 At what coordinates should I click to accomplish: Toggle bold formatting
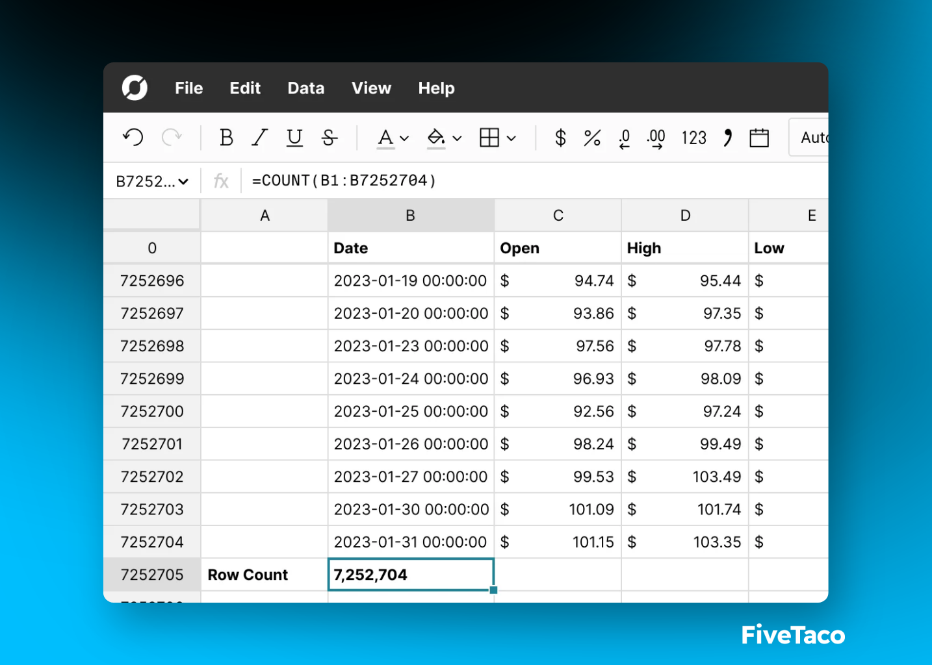226,138
